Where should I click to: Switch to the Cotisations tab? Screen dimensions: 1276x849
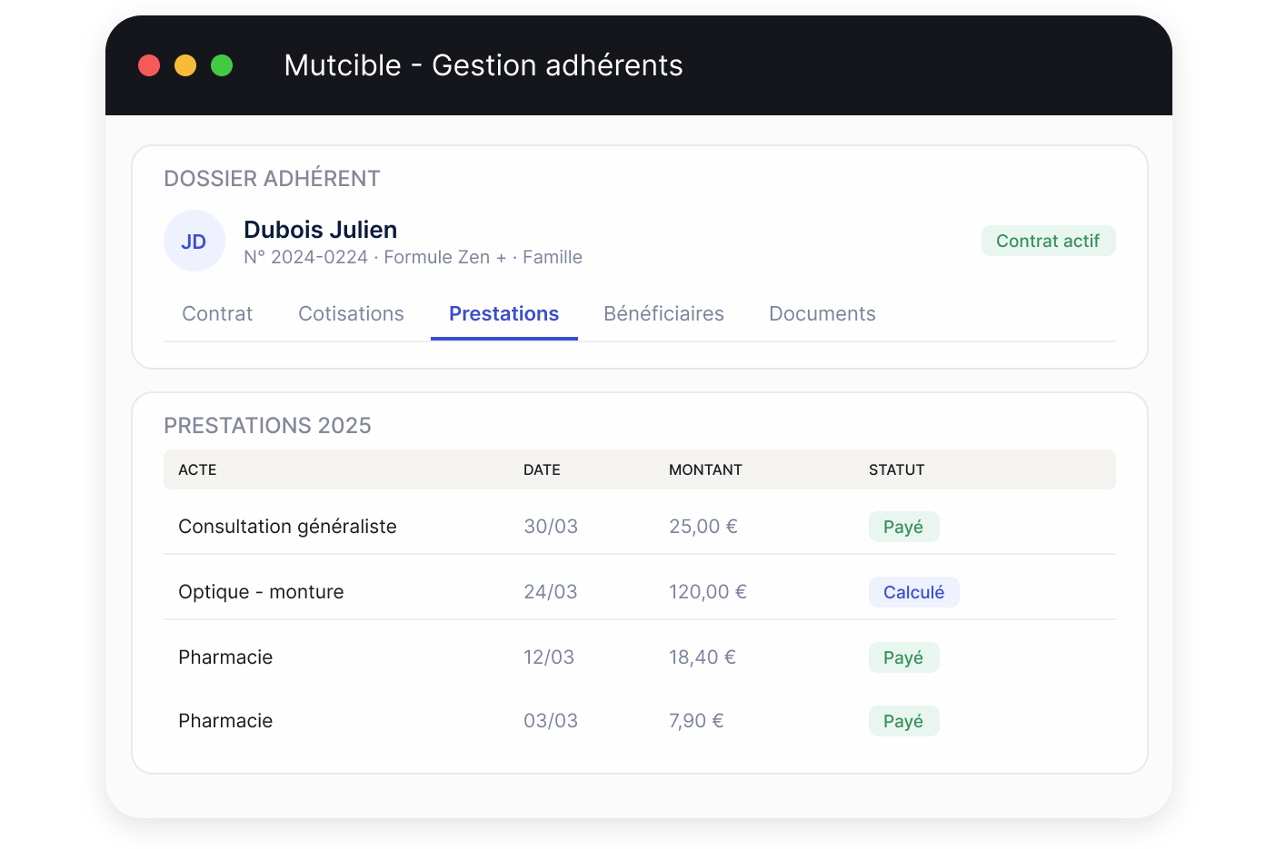[351, 313]
